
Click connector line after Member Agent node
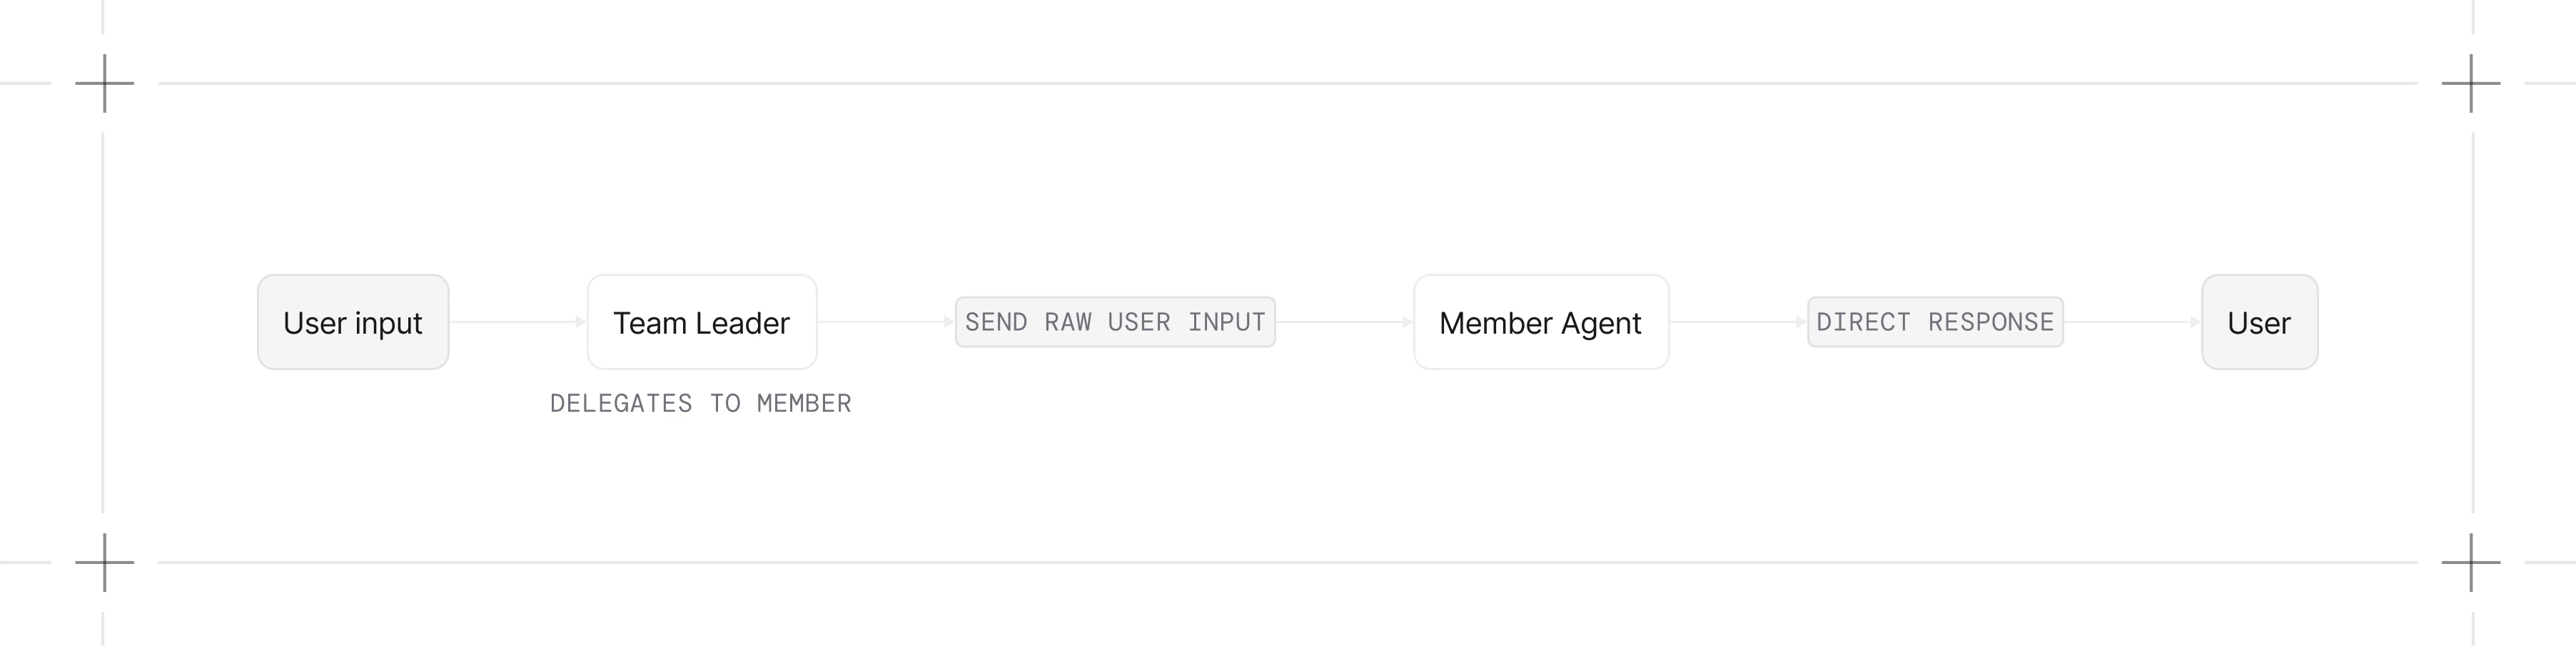[1733, 322]
